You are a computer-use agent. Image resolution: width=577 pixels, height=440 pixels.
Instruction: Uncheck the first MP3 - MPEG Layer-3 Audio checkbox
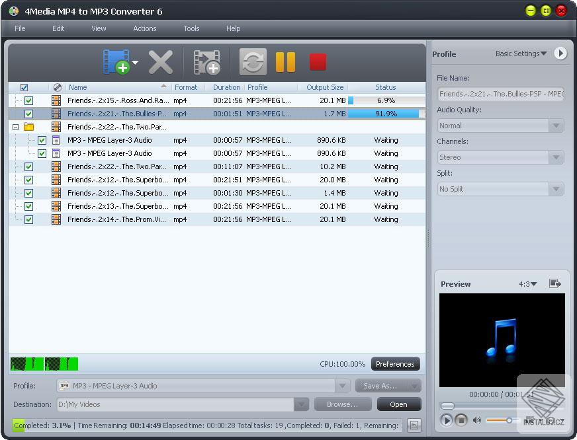click(42, 140)
